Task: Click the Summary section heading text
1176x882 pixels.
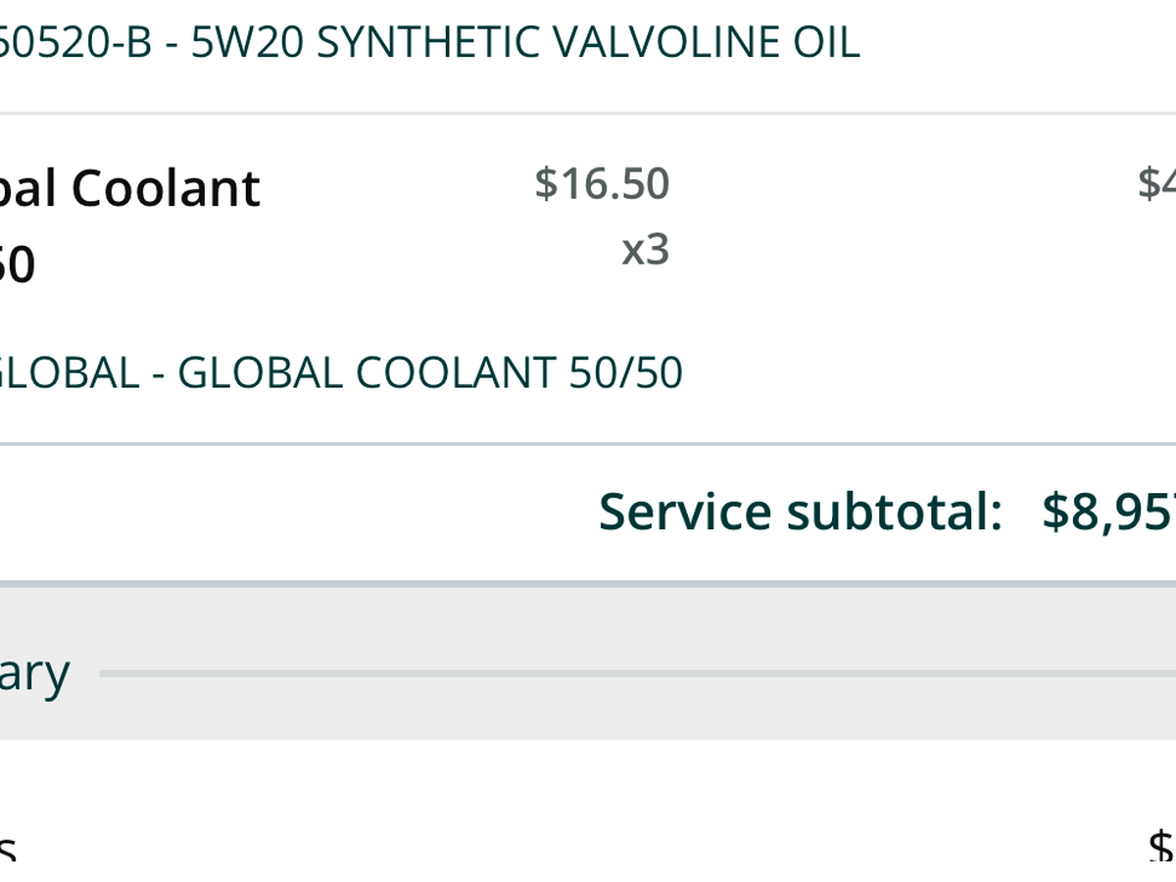Action: point(34,673)
